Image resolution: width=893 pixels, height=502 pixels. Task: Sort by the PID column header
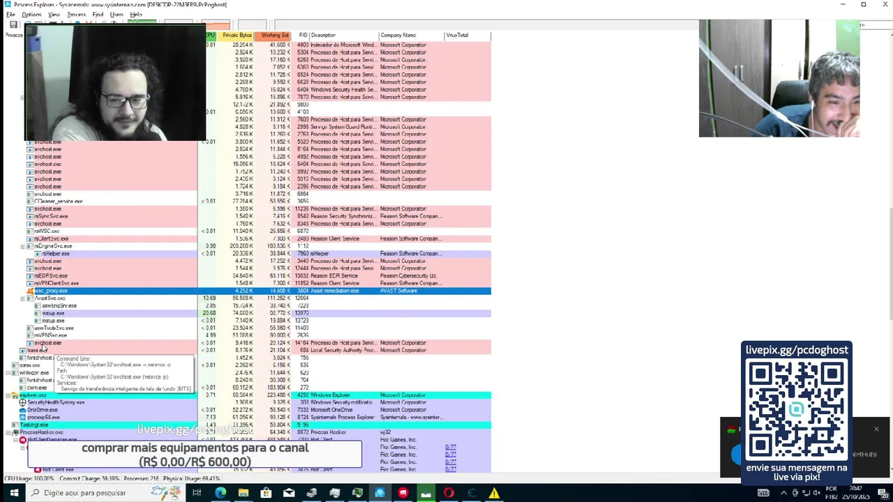tap(301, 35)
